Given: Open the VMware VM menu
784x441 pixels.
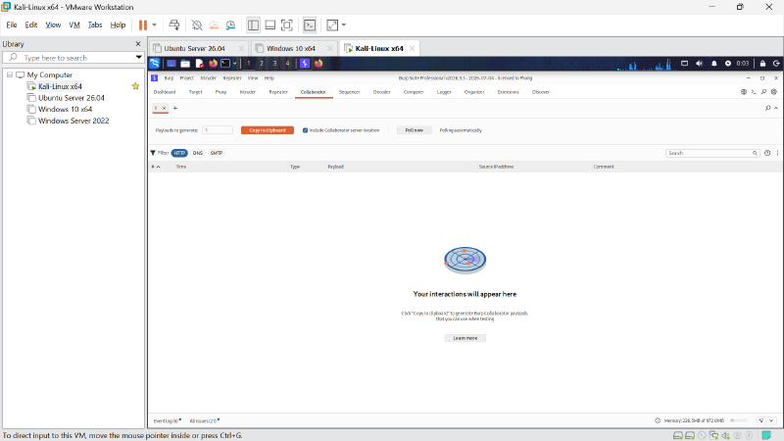Looking at the screenshot, I should [x=74, y=25].
